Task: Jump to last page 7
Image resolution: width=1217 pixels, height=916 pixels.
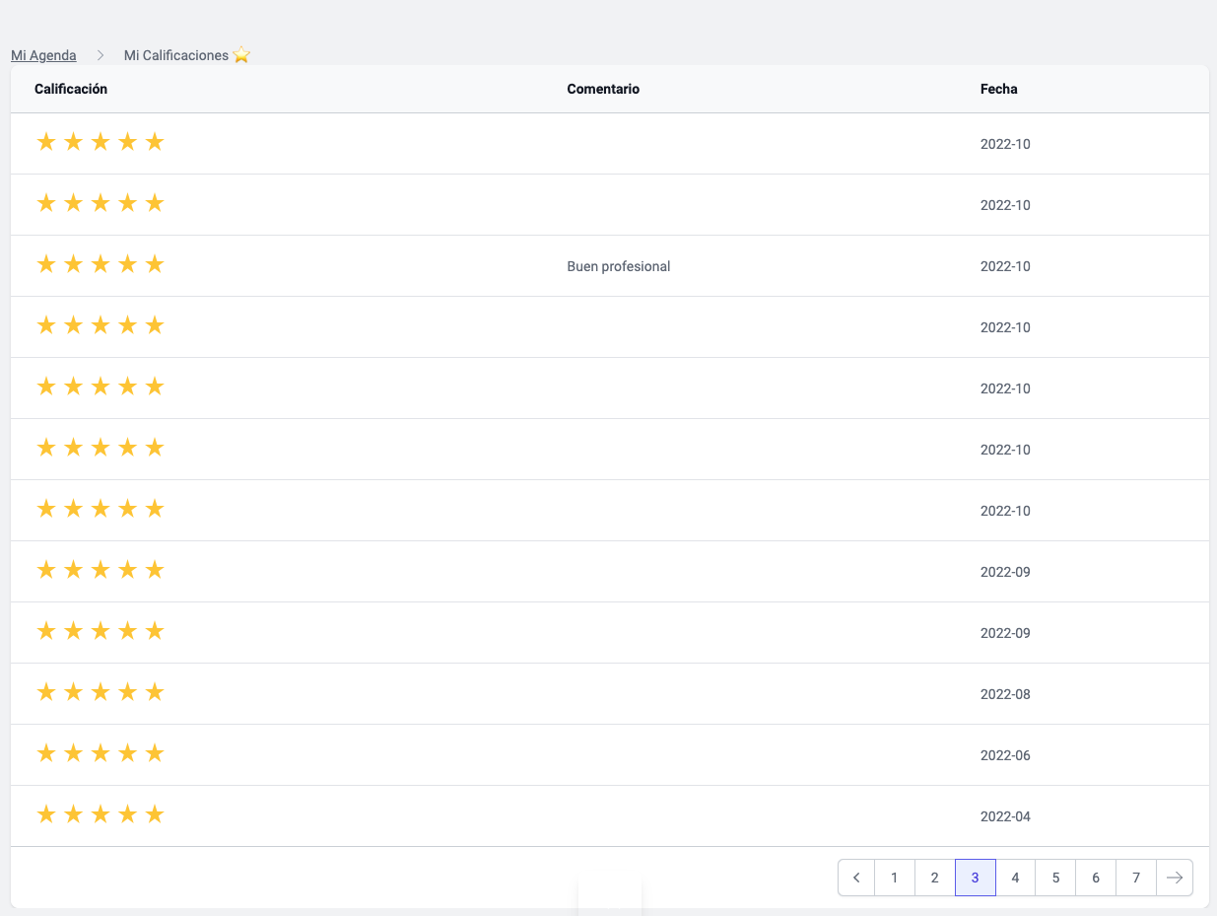Action: coord(1136,878)
